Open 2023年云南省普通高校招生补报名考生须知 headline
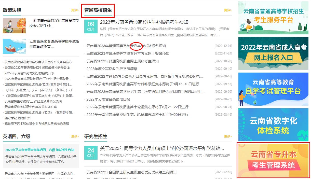 tap(144, 22)
